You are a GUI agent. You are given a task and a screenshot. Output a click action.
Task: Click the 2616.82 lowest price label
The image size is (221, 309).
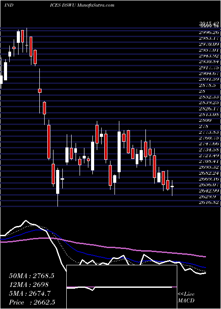click(x=209, y=203)
